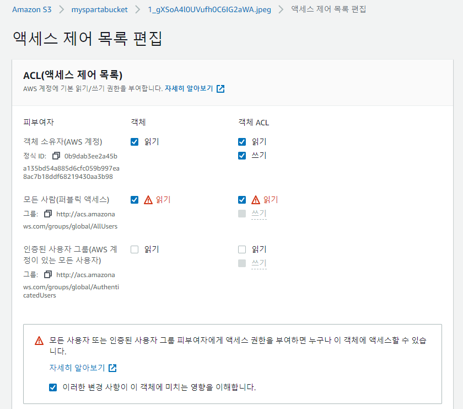This screenshot has height=409, width=463.
Task: Click warning icon beside public object 읽기
Action: point(148,200)
